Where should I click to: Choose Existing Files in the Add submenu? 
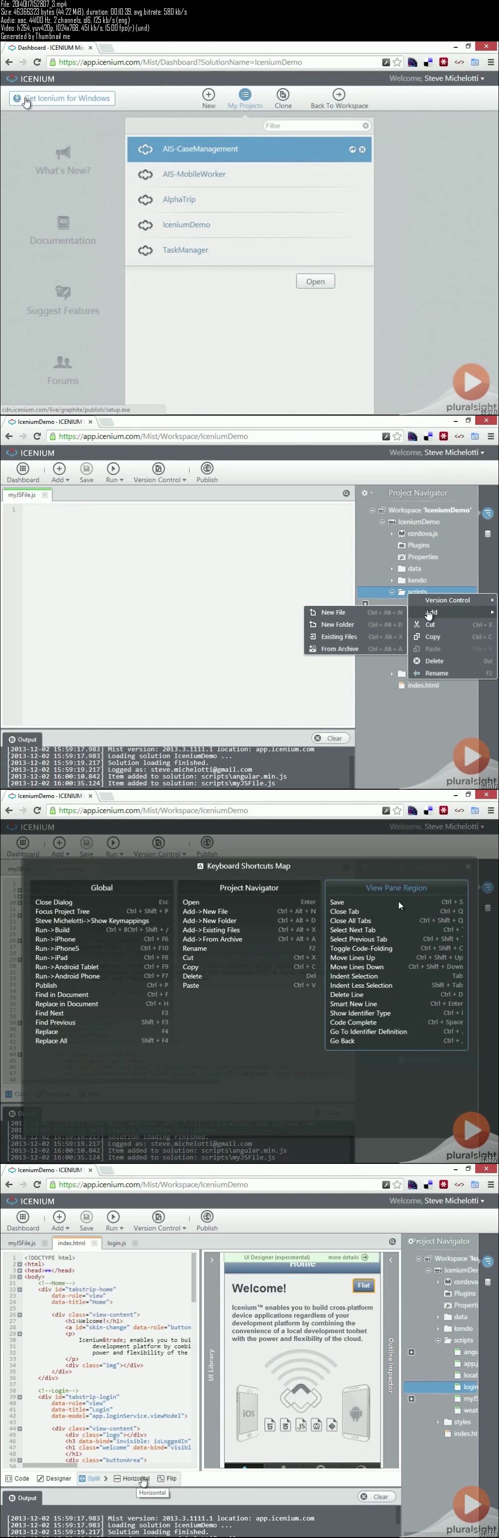[x=356, y=637]
